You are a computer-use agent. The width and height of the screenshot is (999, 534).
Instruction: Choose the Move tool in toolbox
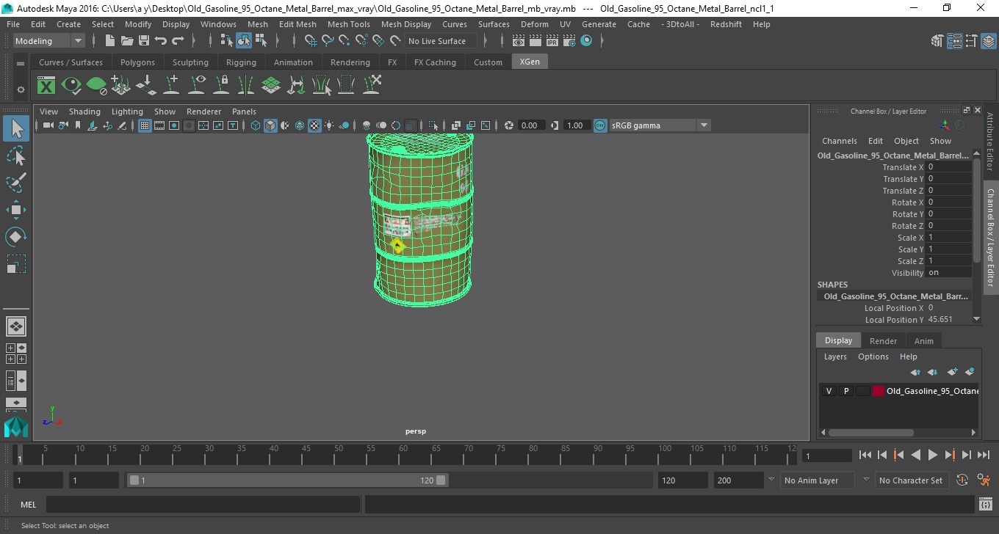pos(16,210)
